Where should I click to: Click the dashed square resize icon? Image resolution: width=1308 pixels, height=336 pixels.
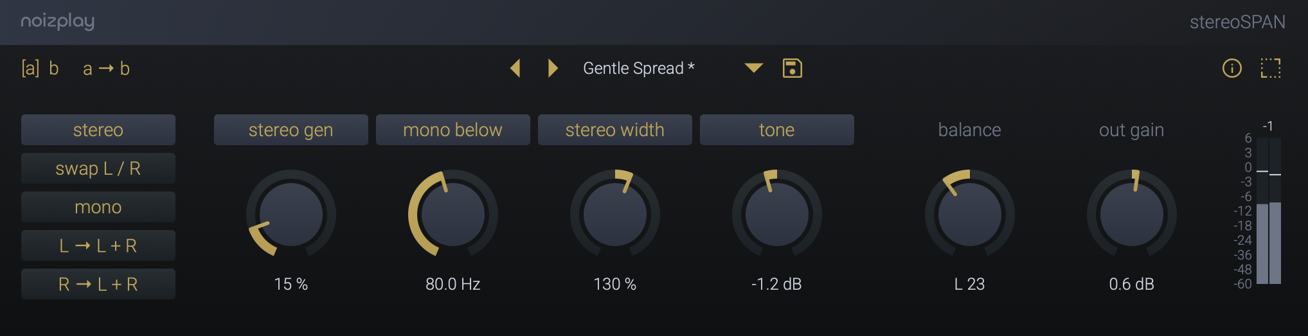[x=1271, y=68]
